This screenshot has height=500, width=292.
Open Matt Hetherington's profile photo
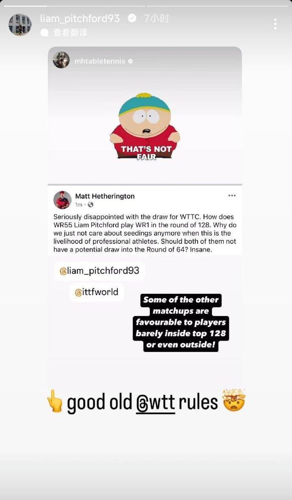click(62, 200)
